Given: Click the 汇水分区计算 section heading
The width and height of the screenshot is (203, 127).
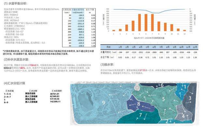Looking at the screenshot, I should pos(16,83).
